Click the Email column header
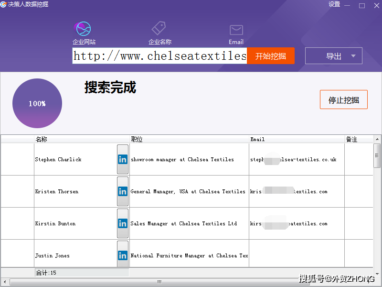The width and height of the screenshot is (382, 287). click(297, 139)
